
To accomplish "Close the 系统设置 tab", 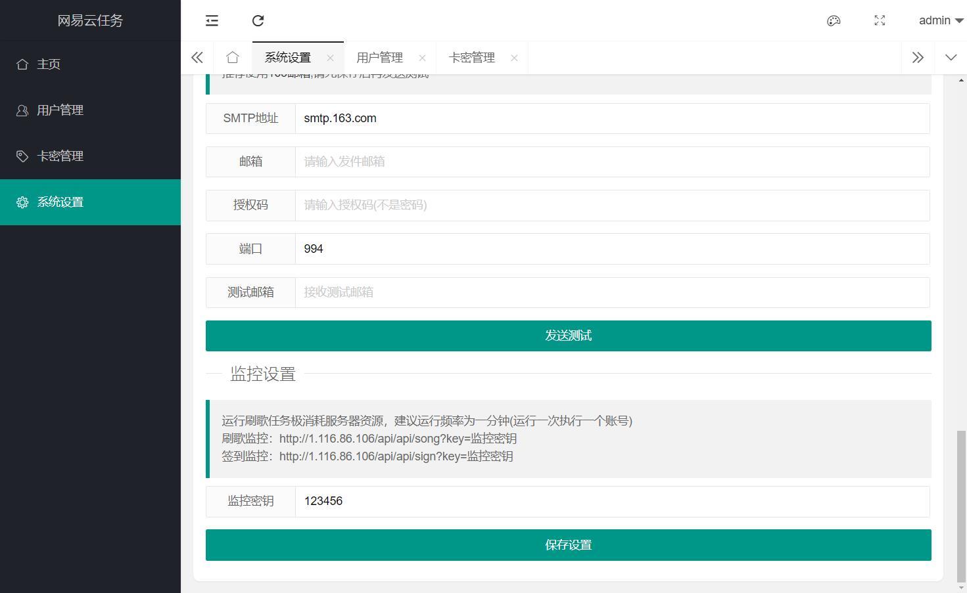I will tap(330, 58).
